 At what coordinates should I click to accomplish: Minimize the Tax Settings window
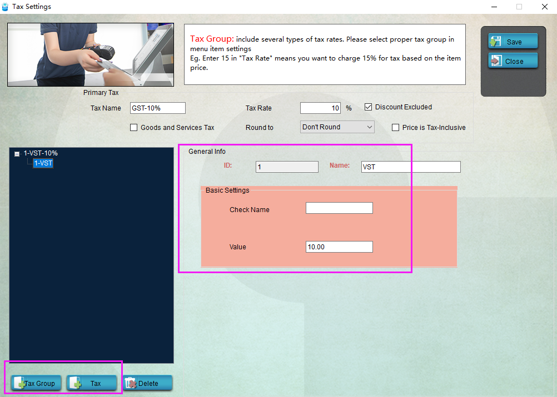494,7
